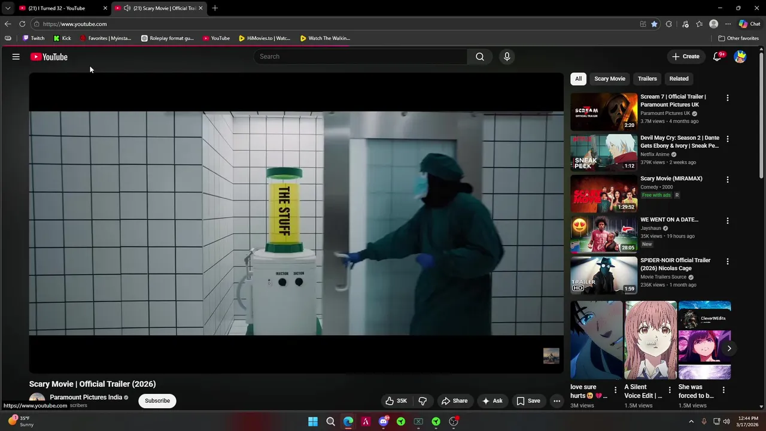Open Copilot Chat button

tap(749, 24)
